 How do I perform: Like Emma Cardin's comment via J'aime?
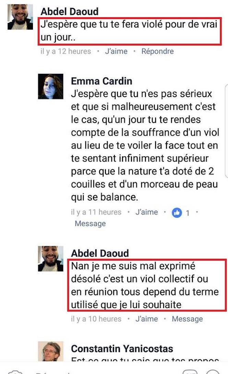coord(147,212)
